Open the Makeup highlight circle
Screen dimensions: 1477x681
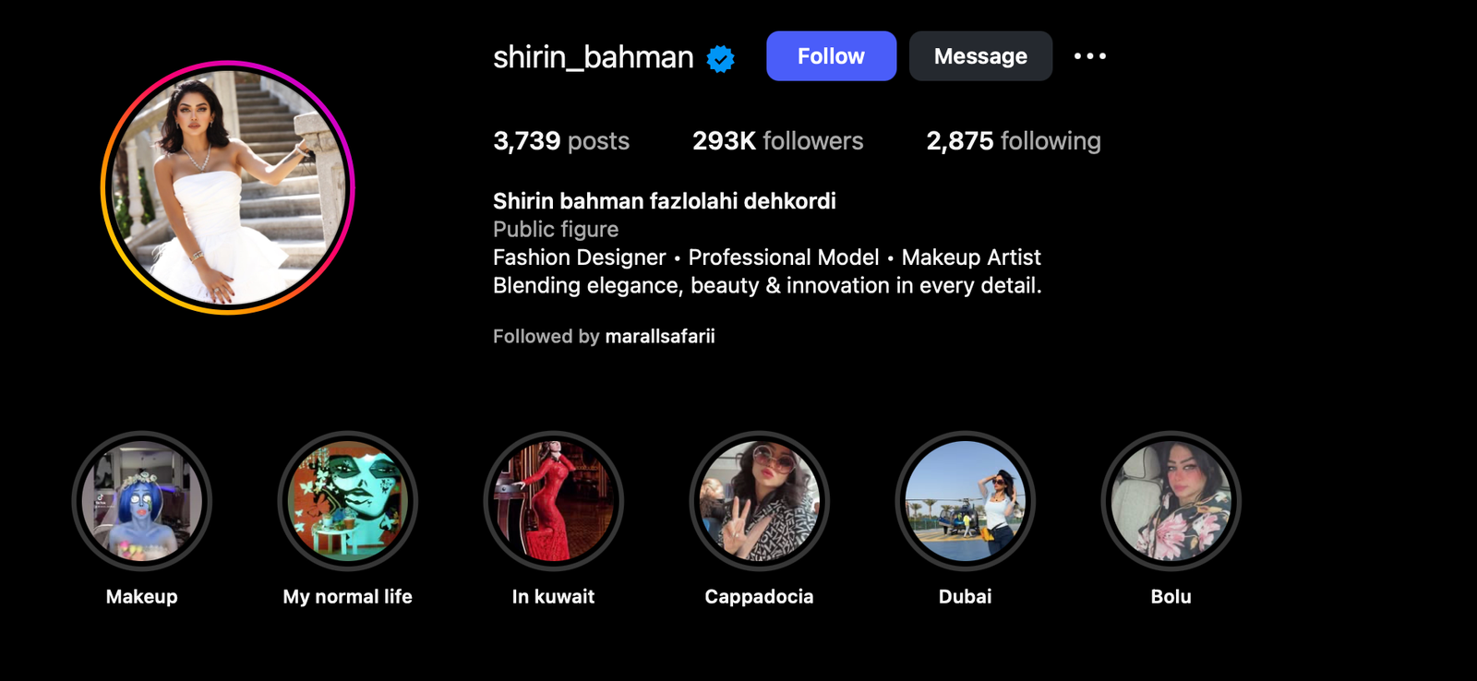pos(142,501)
